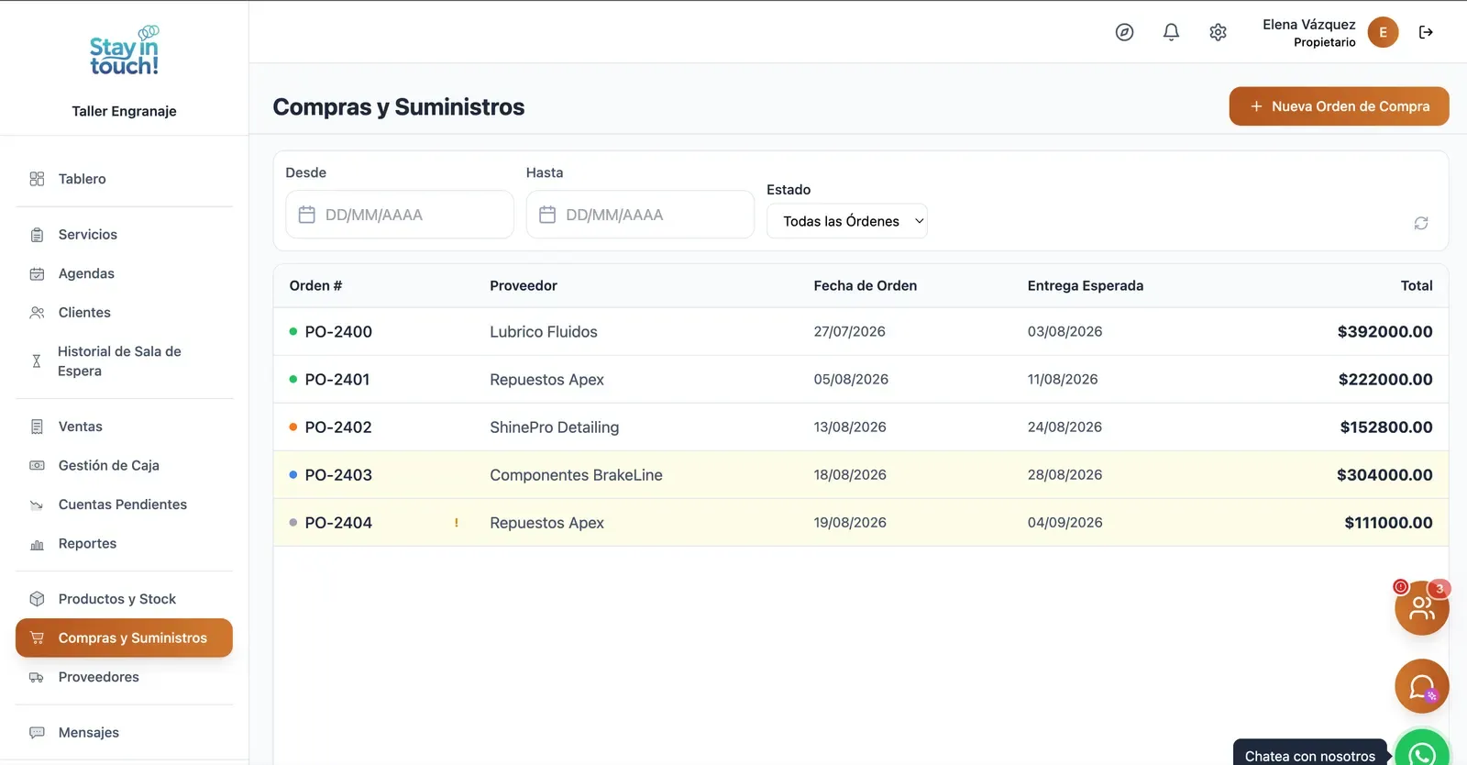Open Historial de Sala de Espera
The height and width of the screenshot is (765, 1467).
(124, 361)
